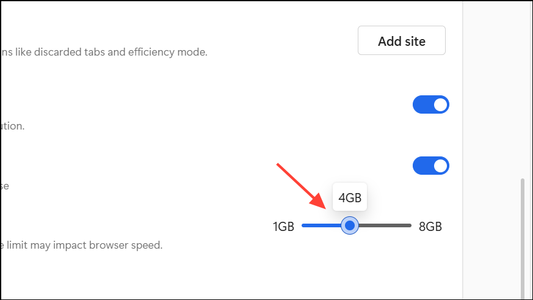Click the description text ending in "ution."
Viewport: 533px width, 300px height.
click(x=12, y=126)
